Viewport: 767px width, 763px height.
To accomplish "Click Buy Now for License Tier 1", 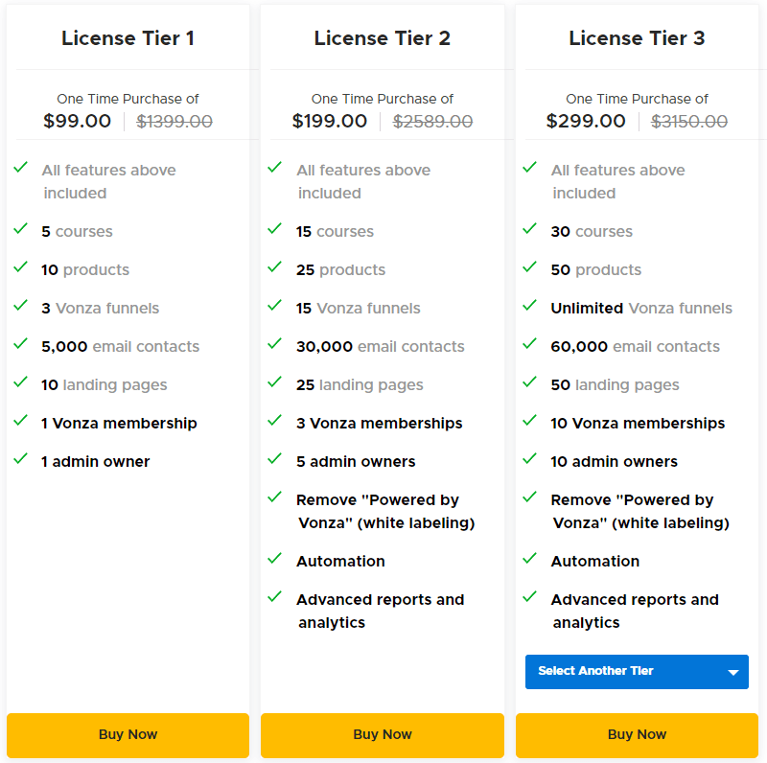I will [128, 735].
